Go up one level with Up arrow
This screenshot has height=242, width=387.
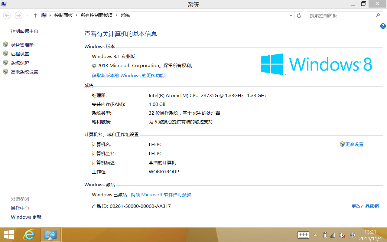point(35,15)
